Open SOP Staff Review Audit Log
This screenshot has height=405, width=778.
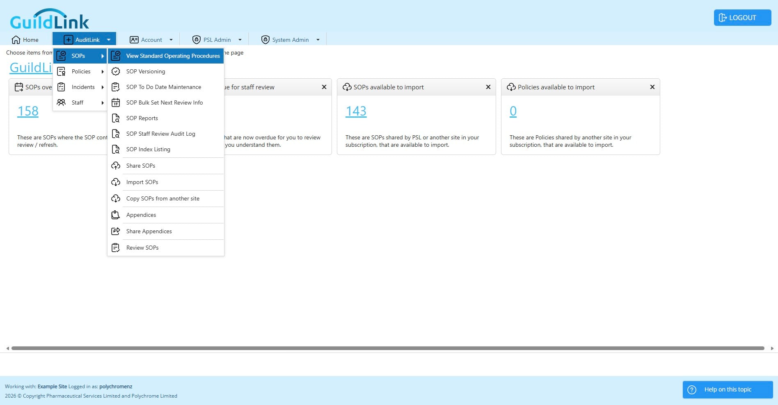(x=166, y=134)
